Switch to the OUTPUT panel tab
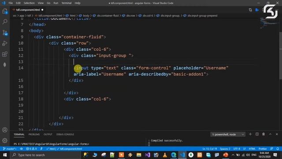This screenshot has width=282, height=159. tap(48, 134)
